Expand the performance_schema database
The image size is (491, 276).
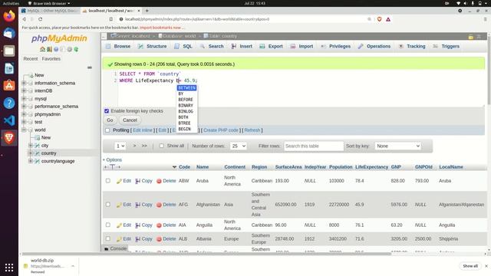pyautogui.click(x=24, y=107)
